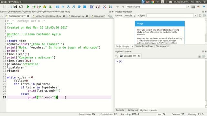Viewport: 207px width, 116px height.
Task: Open the volume indicator in system tray
Action: point(192,2)
